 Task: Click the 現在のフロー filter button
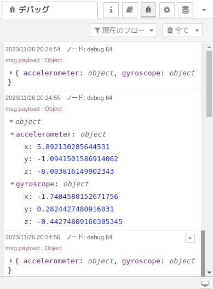123,30
